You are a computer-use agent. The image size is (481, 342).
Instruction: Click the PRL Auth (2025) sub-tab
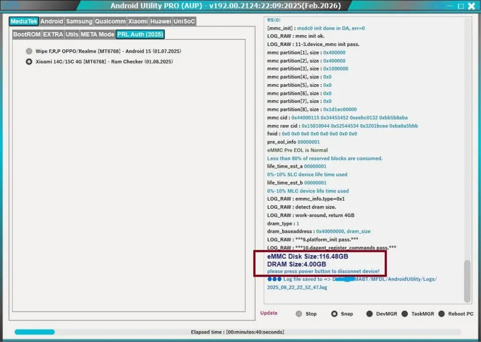(x=140, y=34)
